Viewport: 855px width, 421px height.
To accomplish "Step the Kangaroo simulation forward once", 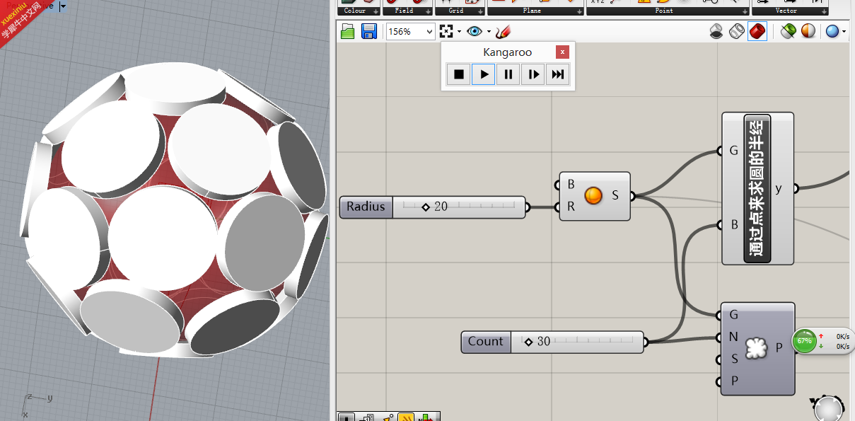I will pos(533,74).
